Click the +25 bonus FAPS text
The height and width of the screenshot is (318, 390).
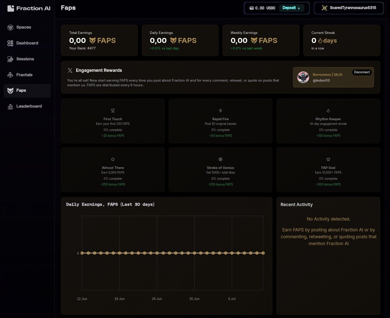(x=113, y=136)
